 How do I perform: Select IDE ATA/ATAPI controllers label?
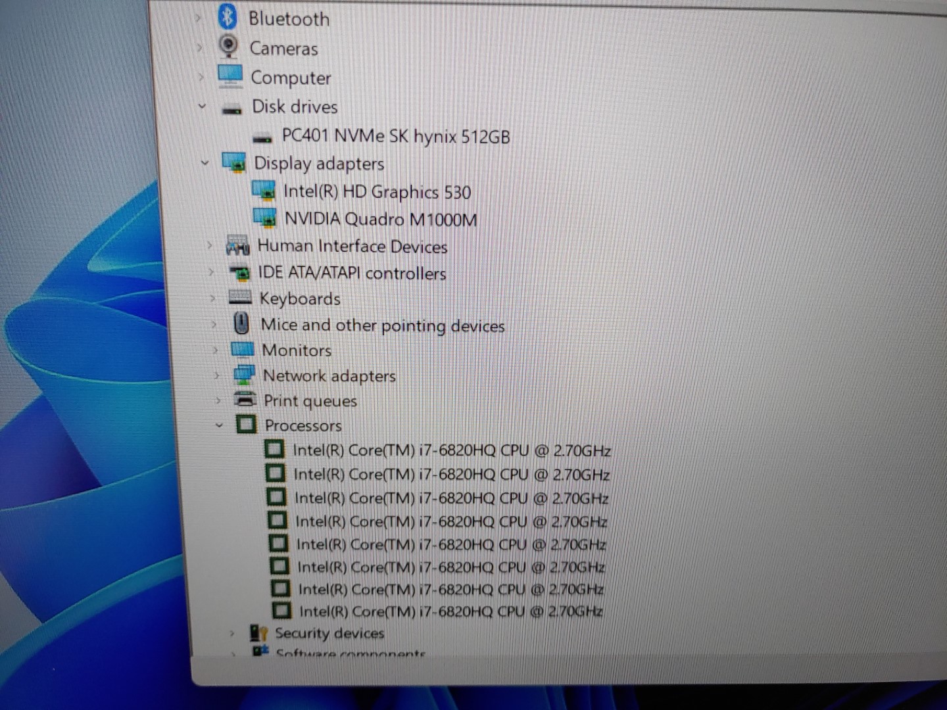[352, 273]
